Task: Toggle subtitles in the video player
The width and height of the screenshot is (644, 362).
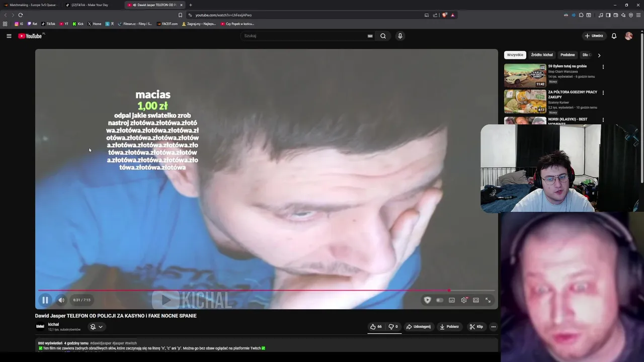Action: [452, 300]
